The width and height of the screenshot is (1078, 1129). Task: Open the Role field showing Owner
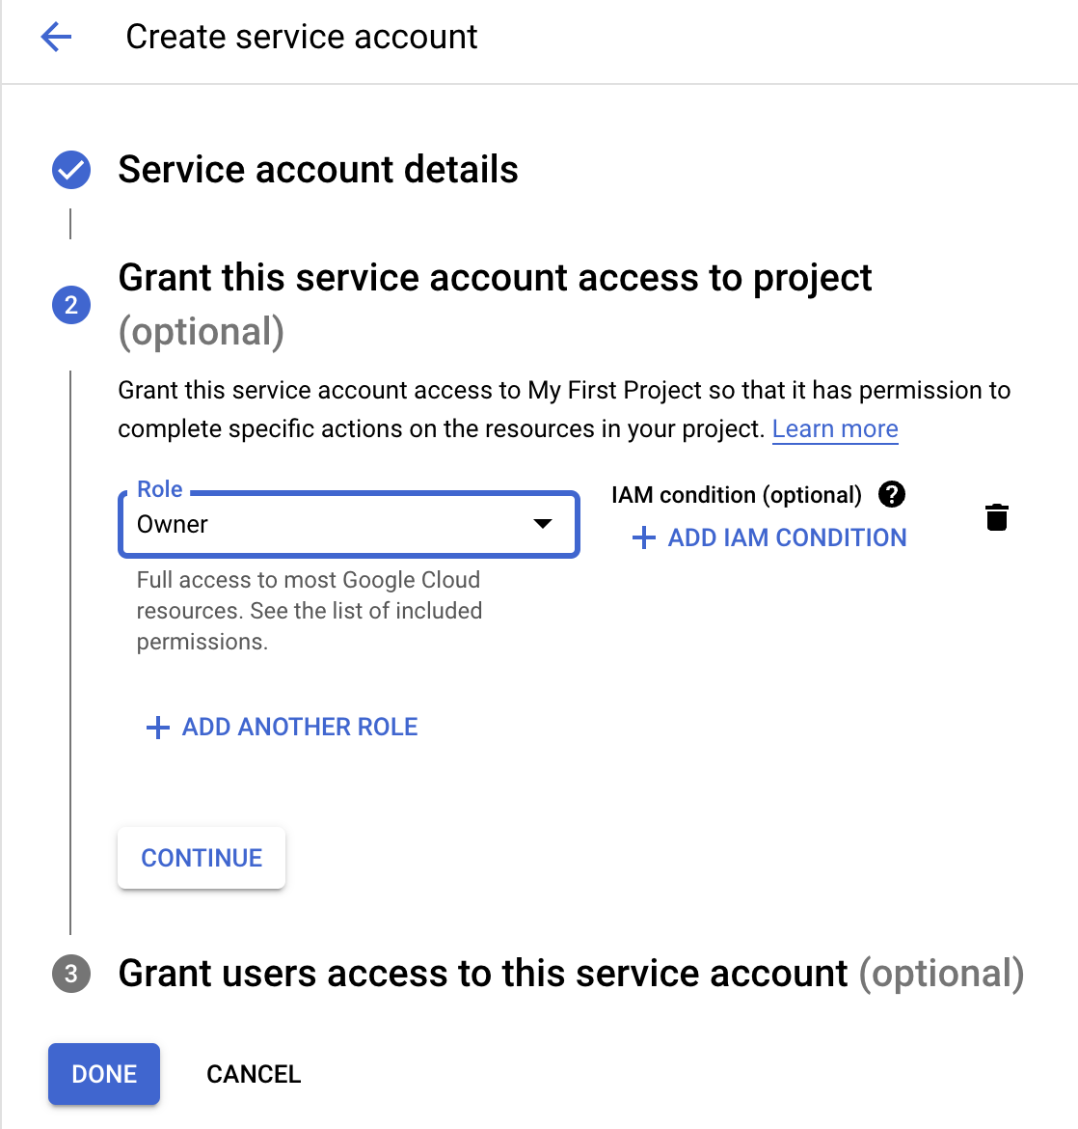[x=328, y=525]
